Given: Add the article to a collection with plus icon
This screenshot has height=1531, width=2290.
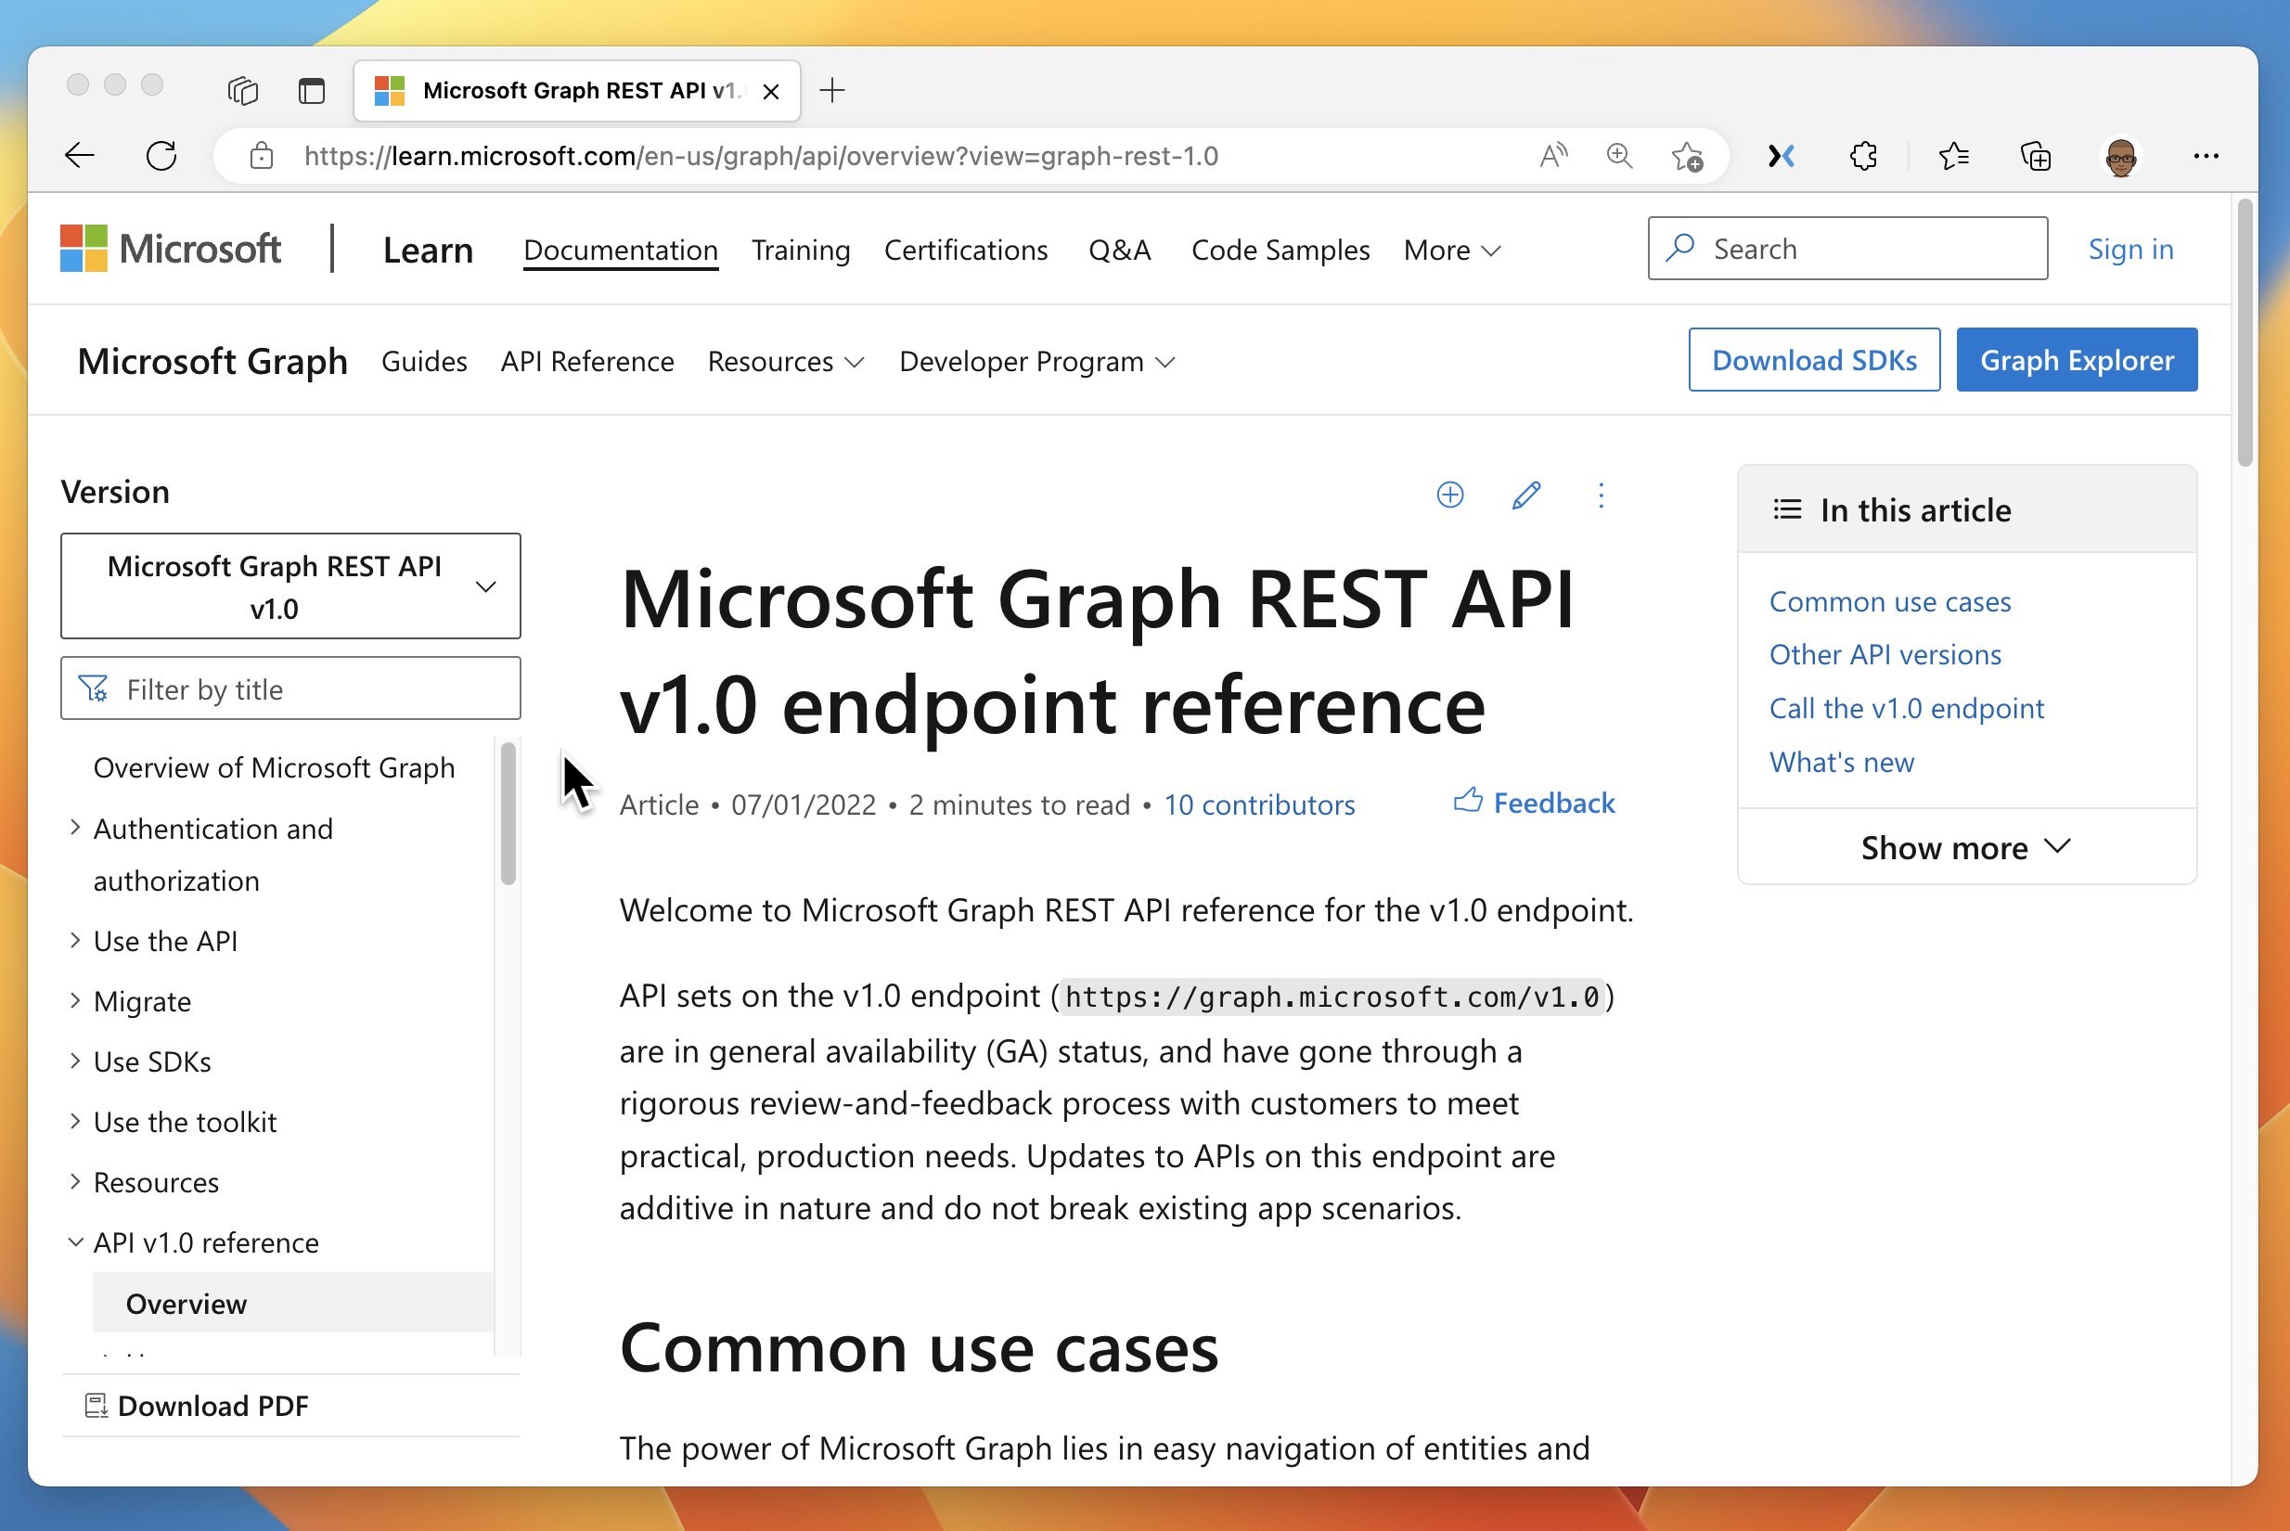Looking at the screenshot, I should pyautogui.click(x=1449, y=495).
